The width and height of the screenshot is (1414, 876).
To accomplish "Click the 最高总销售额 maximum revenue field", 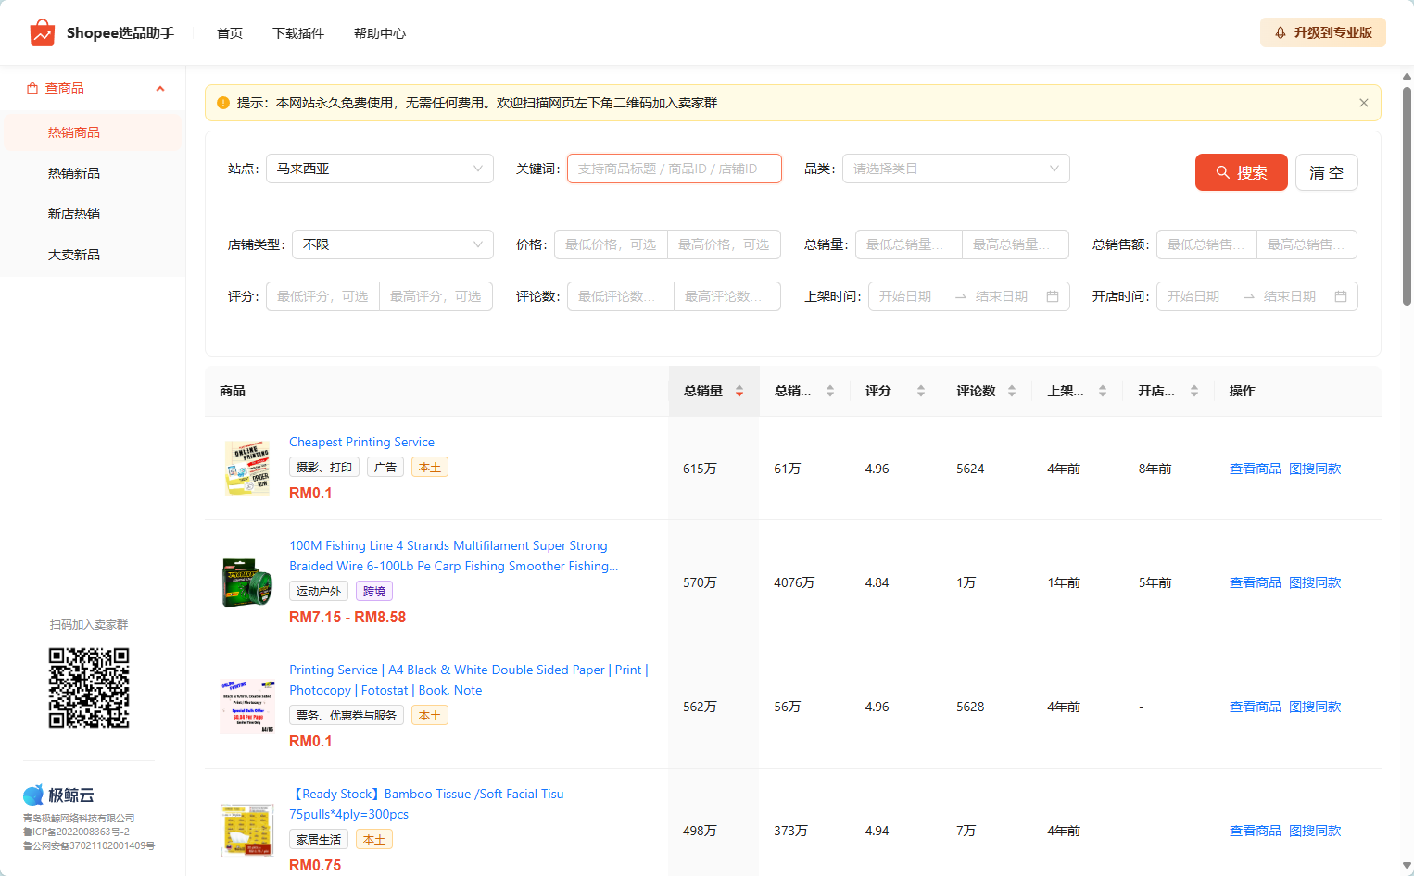I will pos(1307,244).
